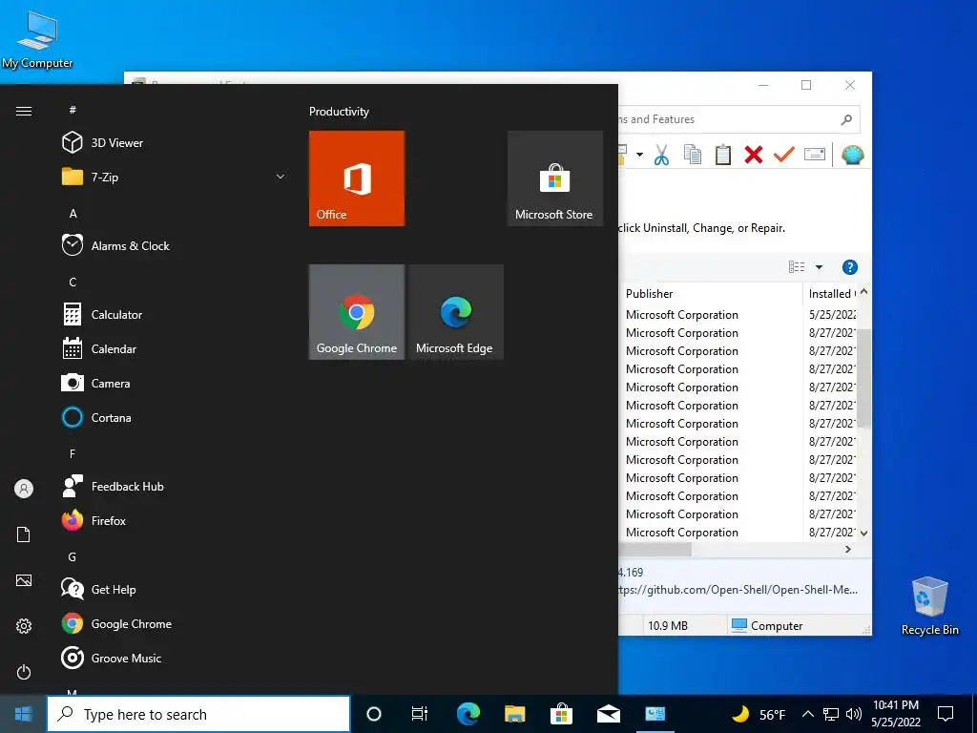Viewport: 977px width, 733px height.
Task: Click the Productivity group title
Action: (339, 112)
